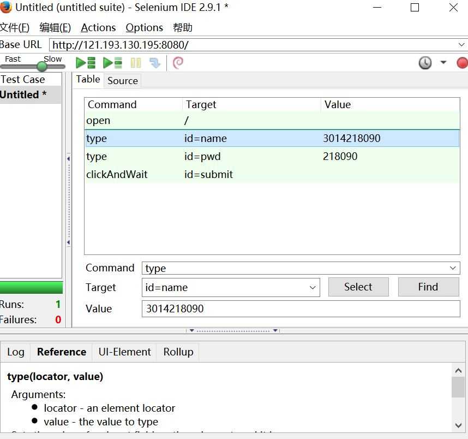Select the open command row
The image size is (468, 439).
[272, 121]
